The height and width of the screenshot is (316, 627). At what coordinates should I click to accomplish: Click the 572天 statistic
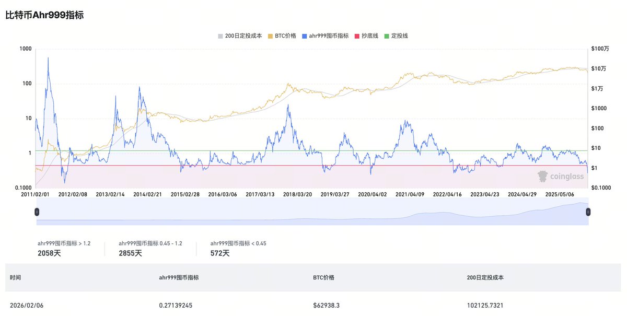(220, 253)
